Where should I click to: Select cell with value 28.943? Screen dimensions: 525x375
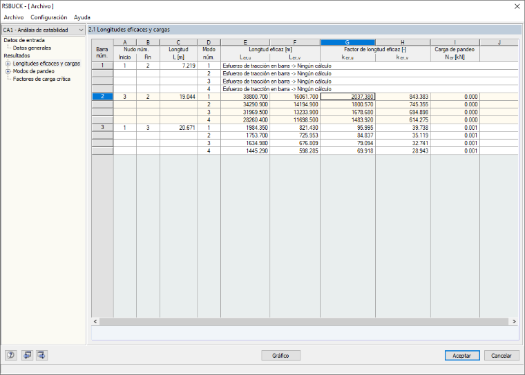pyautogui.click(x=403, y=151)
